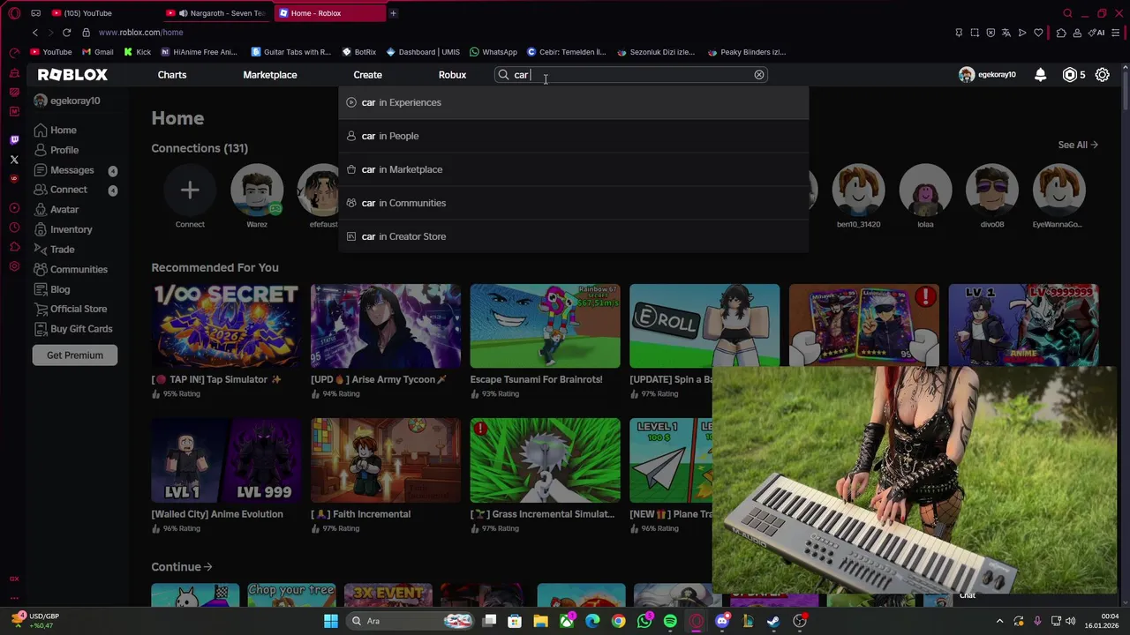The image size is (1130, 635).
Task: Open lolaa connection avatar
Action: (925, 190)
